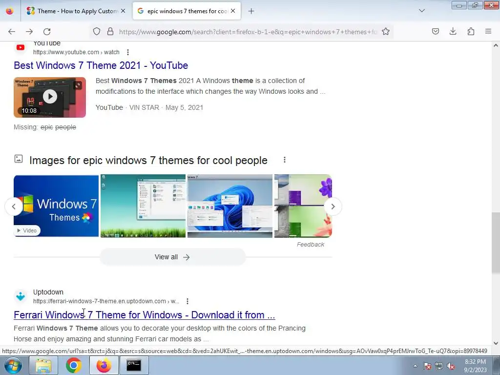Go forward one page
This screenshot has width=500, height=375.
(29, 32)
